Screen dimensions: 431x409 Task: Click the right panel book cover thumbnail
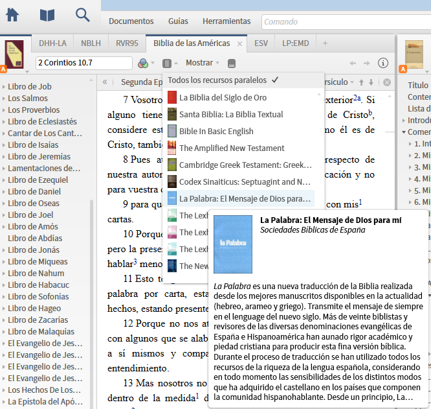coord(414,54)
